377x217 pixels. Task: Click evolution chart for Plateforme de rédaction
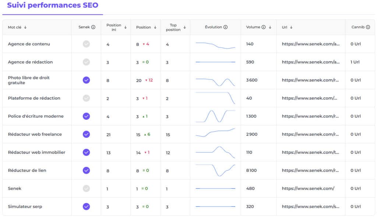point(215,98)
